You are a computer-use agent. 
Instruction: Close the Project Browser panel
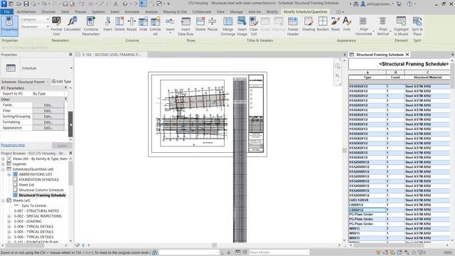(x=70, y=153)
